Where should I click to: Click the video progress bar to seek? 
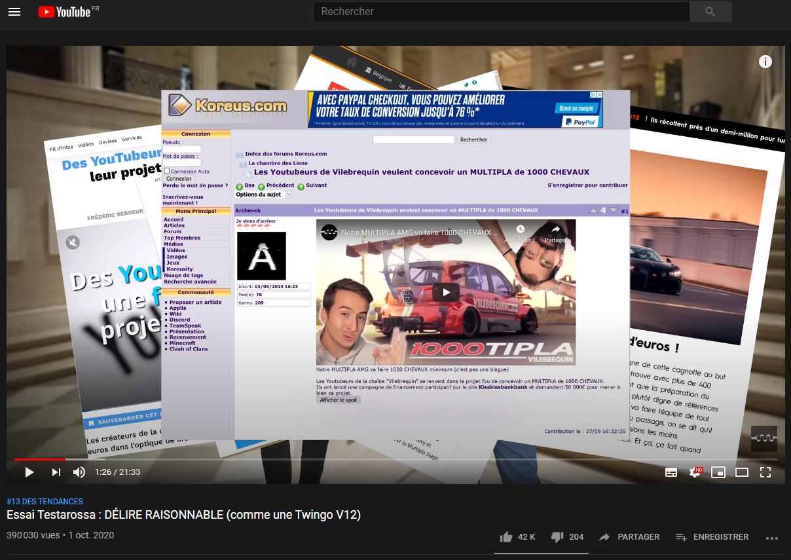tap(393, 459)
